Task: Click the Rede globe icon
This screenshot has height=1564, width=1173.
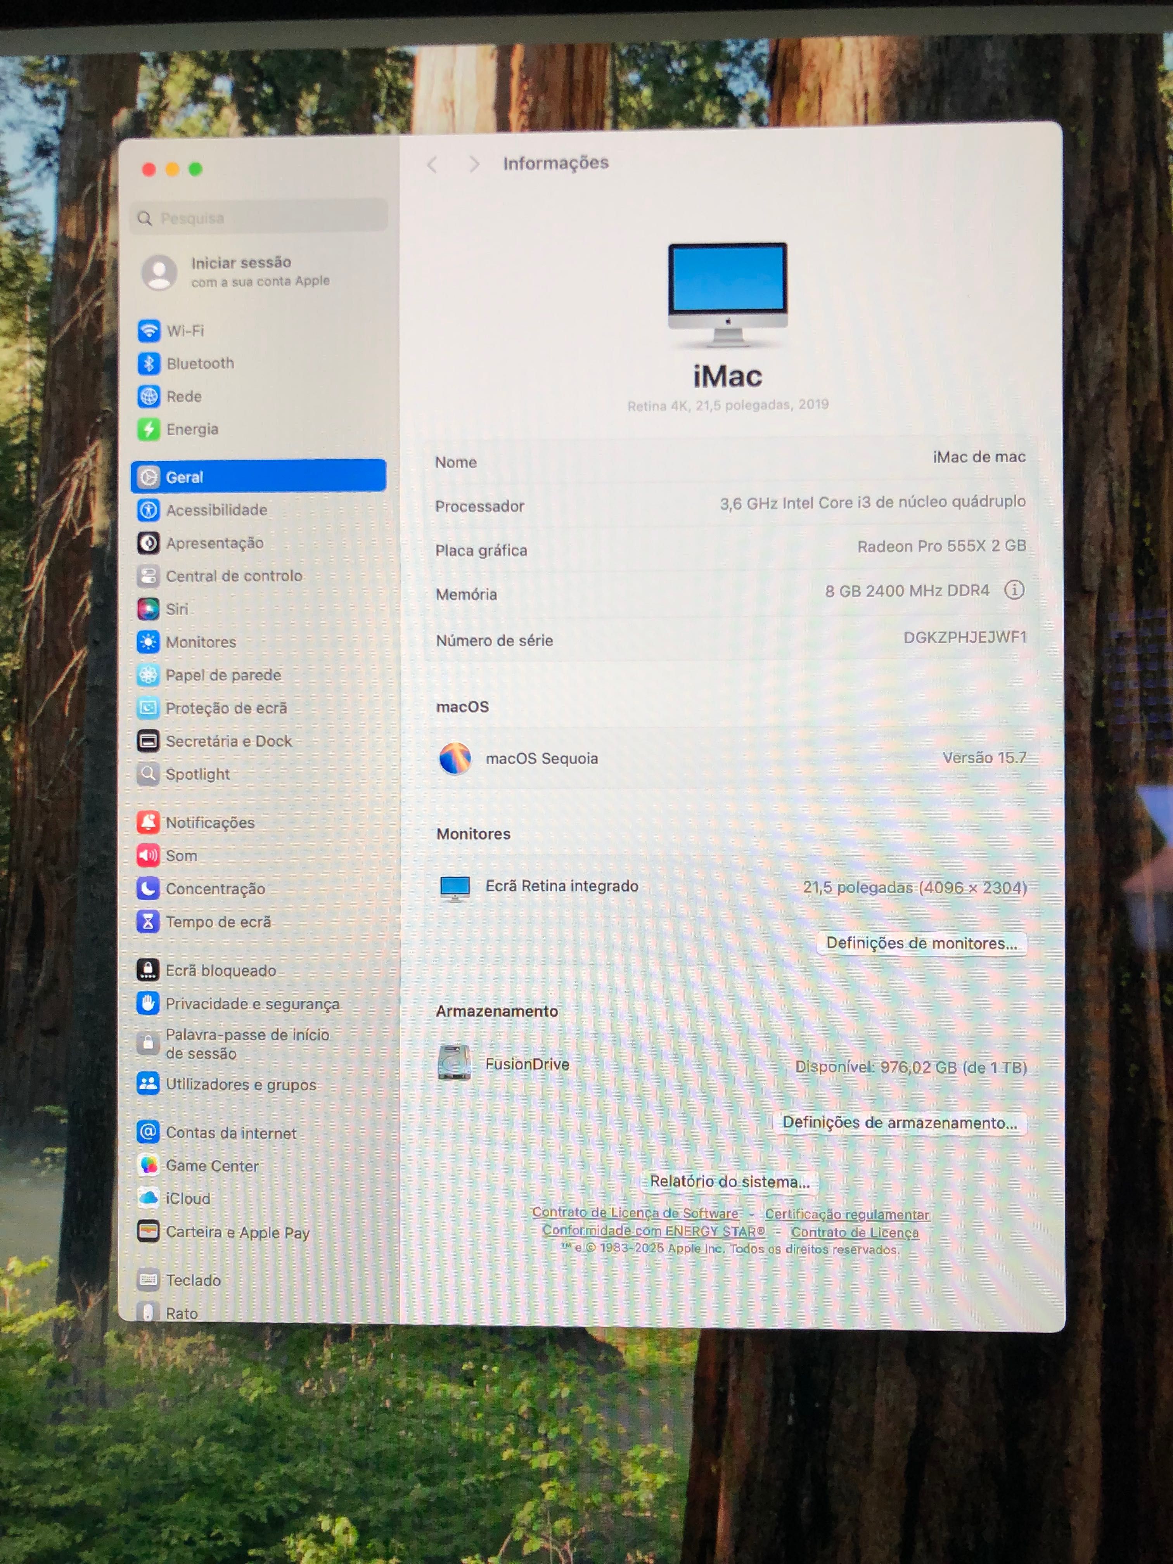Action: (x=149, y=397)
